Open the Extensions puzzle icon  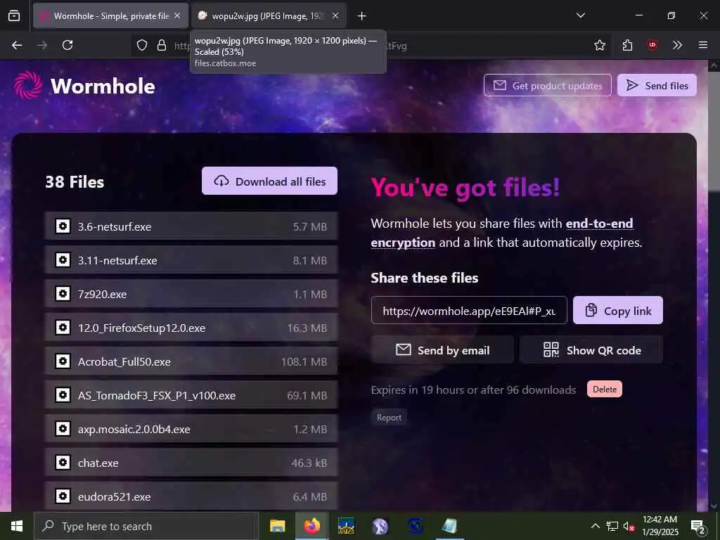coord(627,45)
